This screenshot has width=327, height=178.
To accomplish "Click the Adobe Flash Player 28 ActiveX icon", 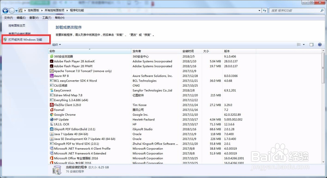I will (52, 61).
